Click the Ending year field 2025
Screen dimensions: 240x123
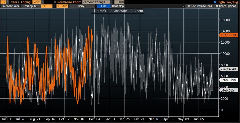point(36,2)
